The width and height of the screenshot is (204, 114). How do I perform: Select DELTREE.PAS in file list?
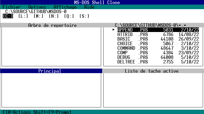click(x=132, y=62)
